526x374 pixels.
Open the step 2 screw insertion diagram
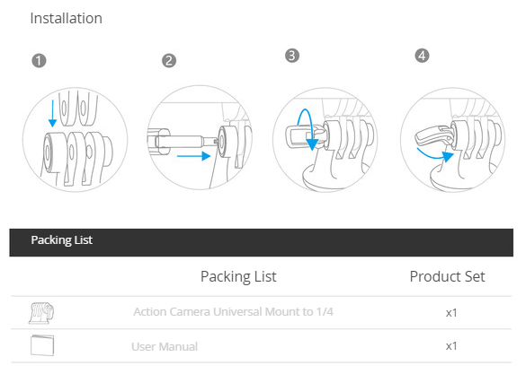click(200, 137)
